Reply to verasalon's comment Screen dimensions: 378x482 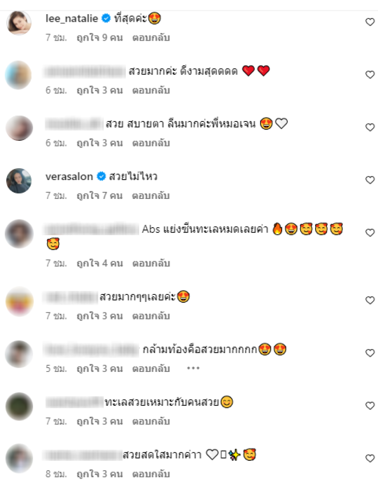point(151,196)
